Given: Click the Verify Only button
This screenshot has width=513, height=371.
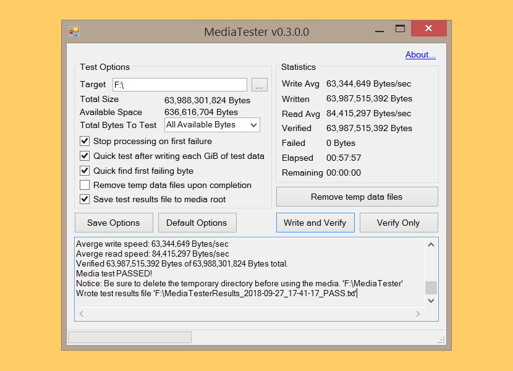Looking at the screenshot, I should point(399,223).
